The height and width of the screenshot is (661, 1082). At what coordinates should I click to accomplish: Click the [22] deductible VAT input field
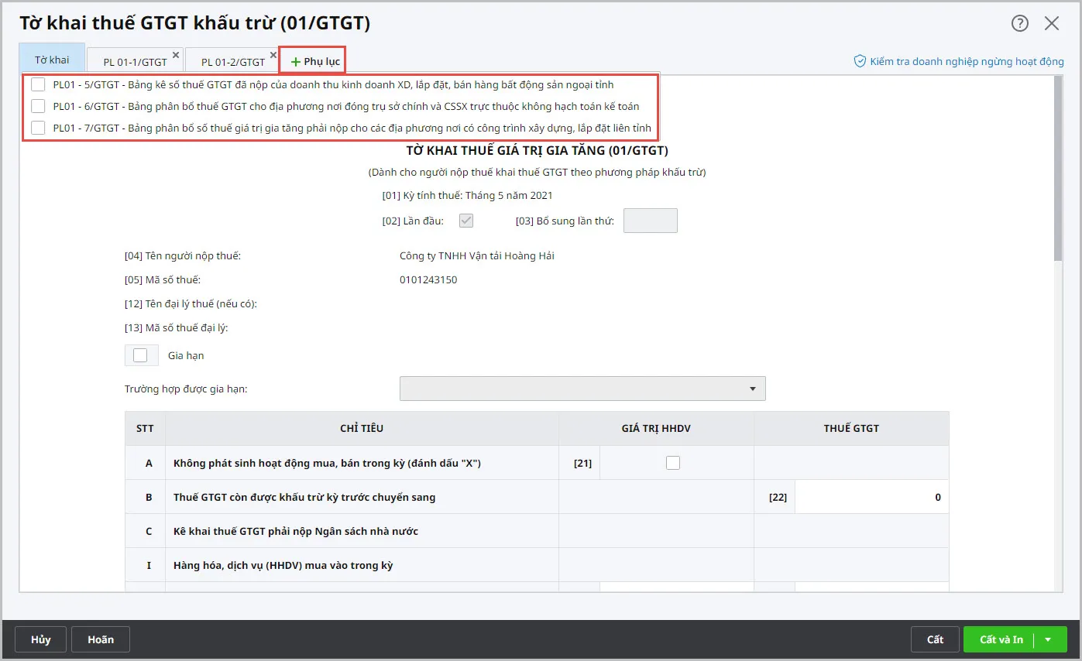[x=871, y=497]
